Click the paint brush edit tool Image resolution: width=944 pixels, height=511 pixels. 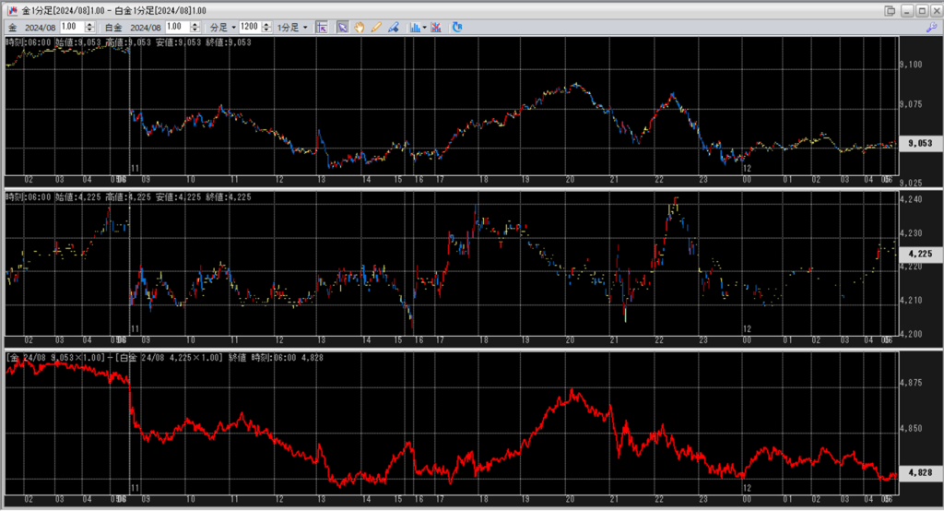(394, 28)
